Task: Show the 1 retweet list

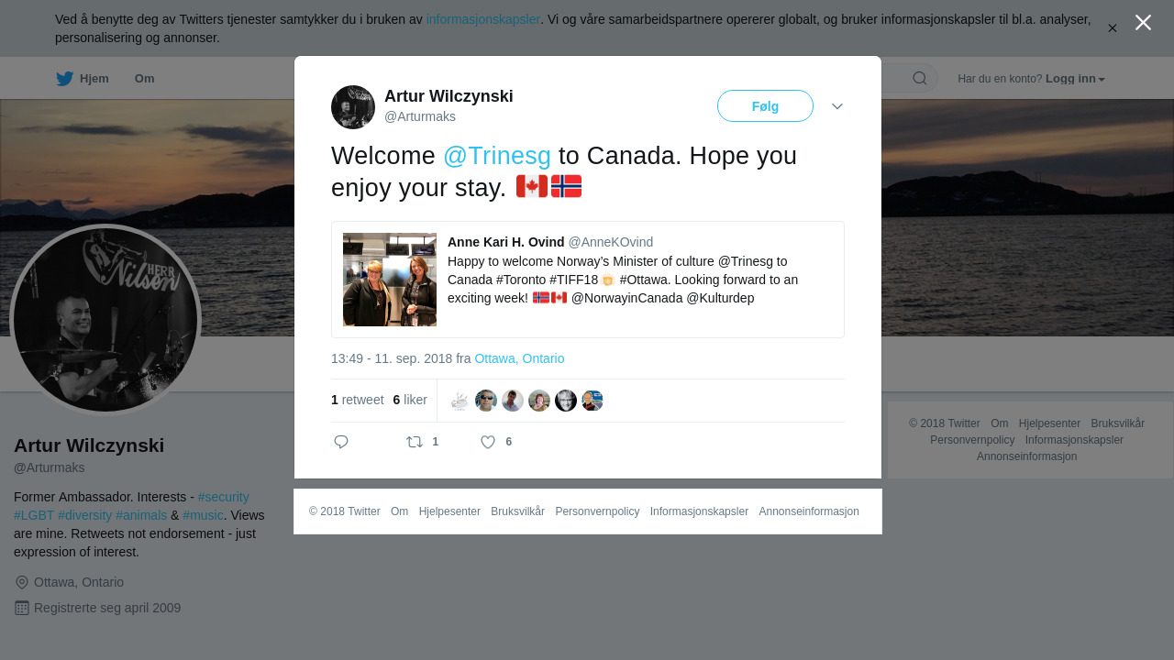Action: [358, 400]
